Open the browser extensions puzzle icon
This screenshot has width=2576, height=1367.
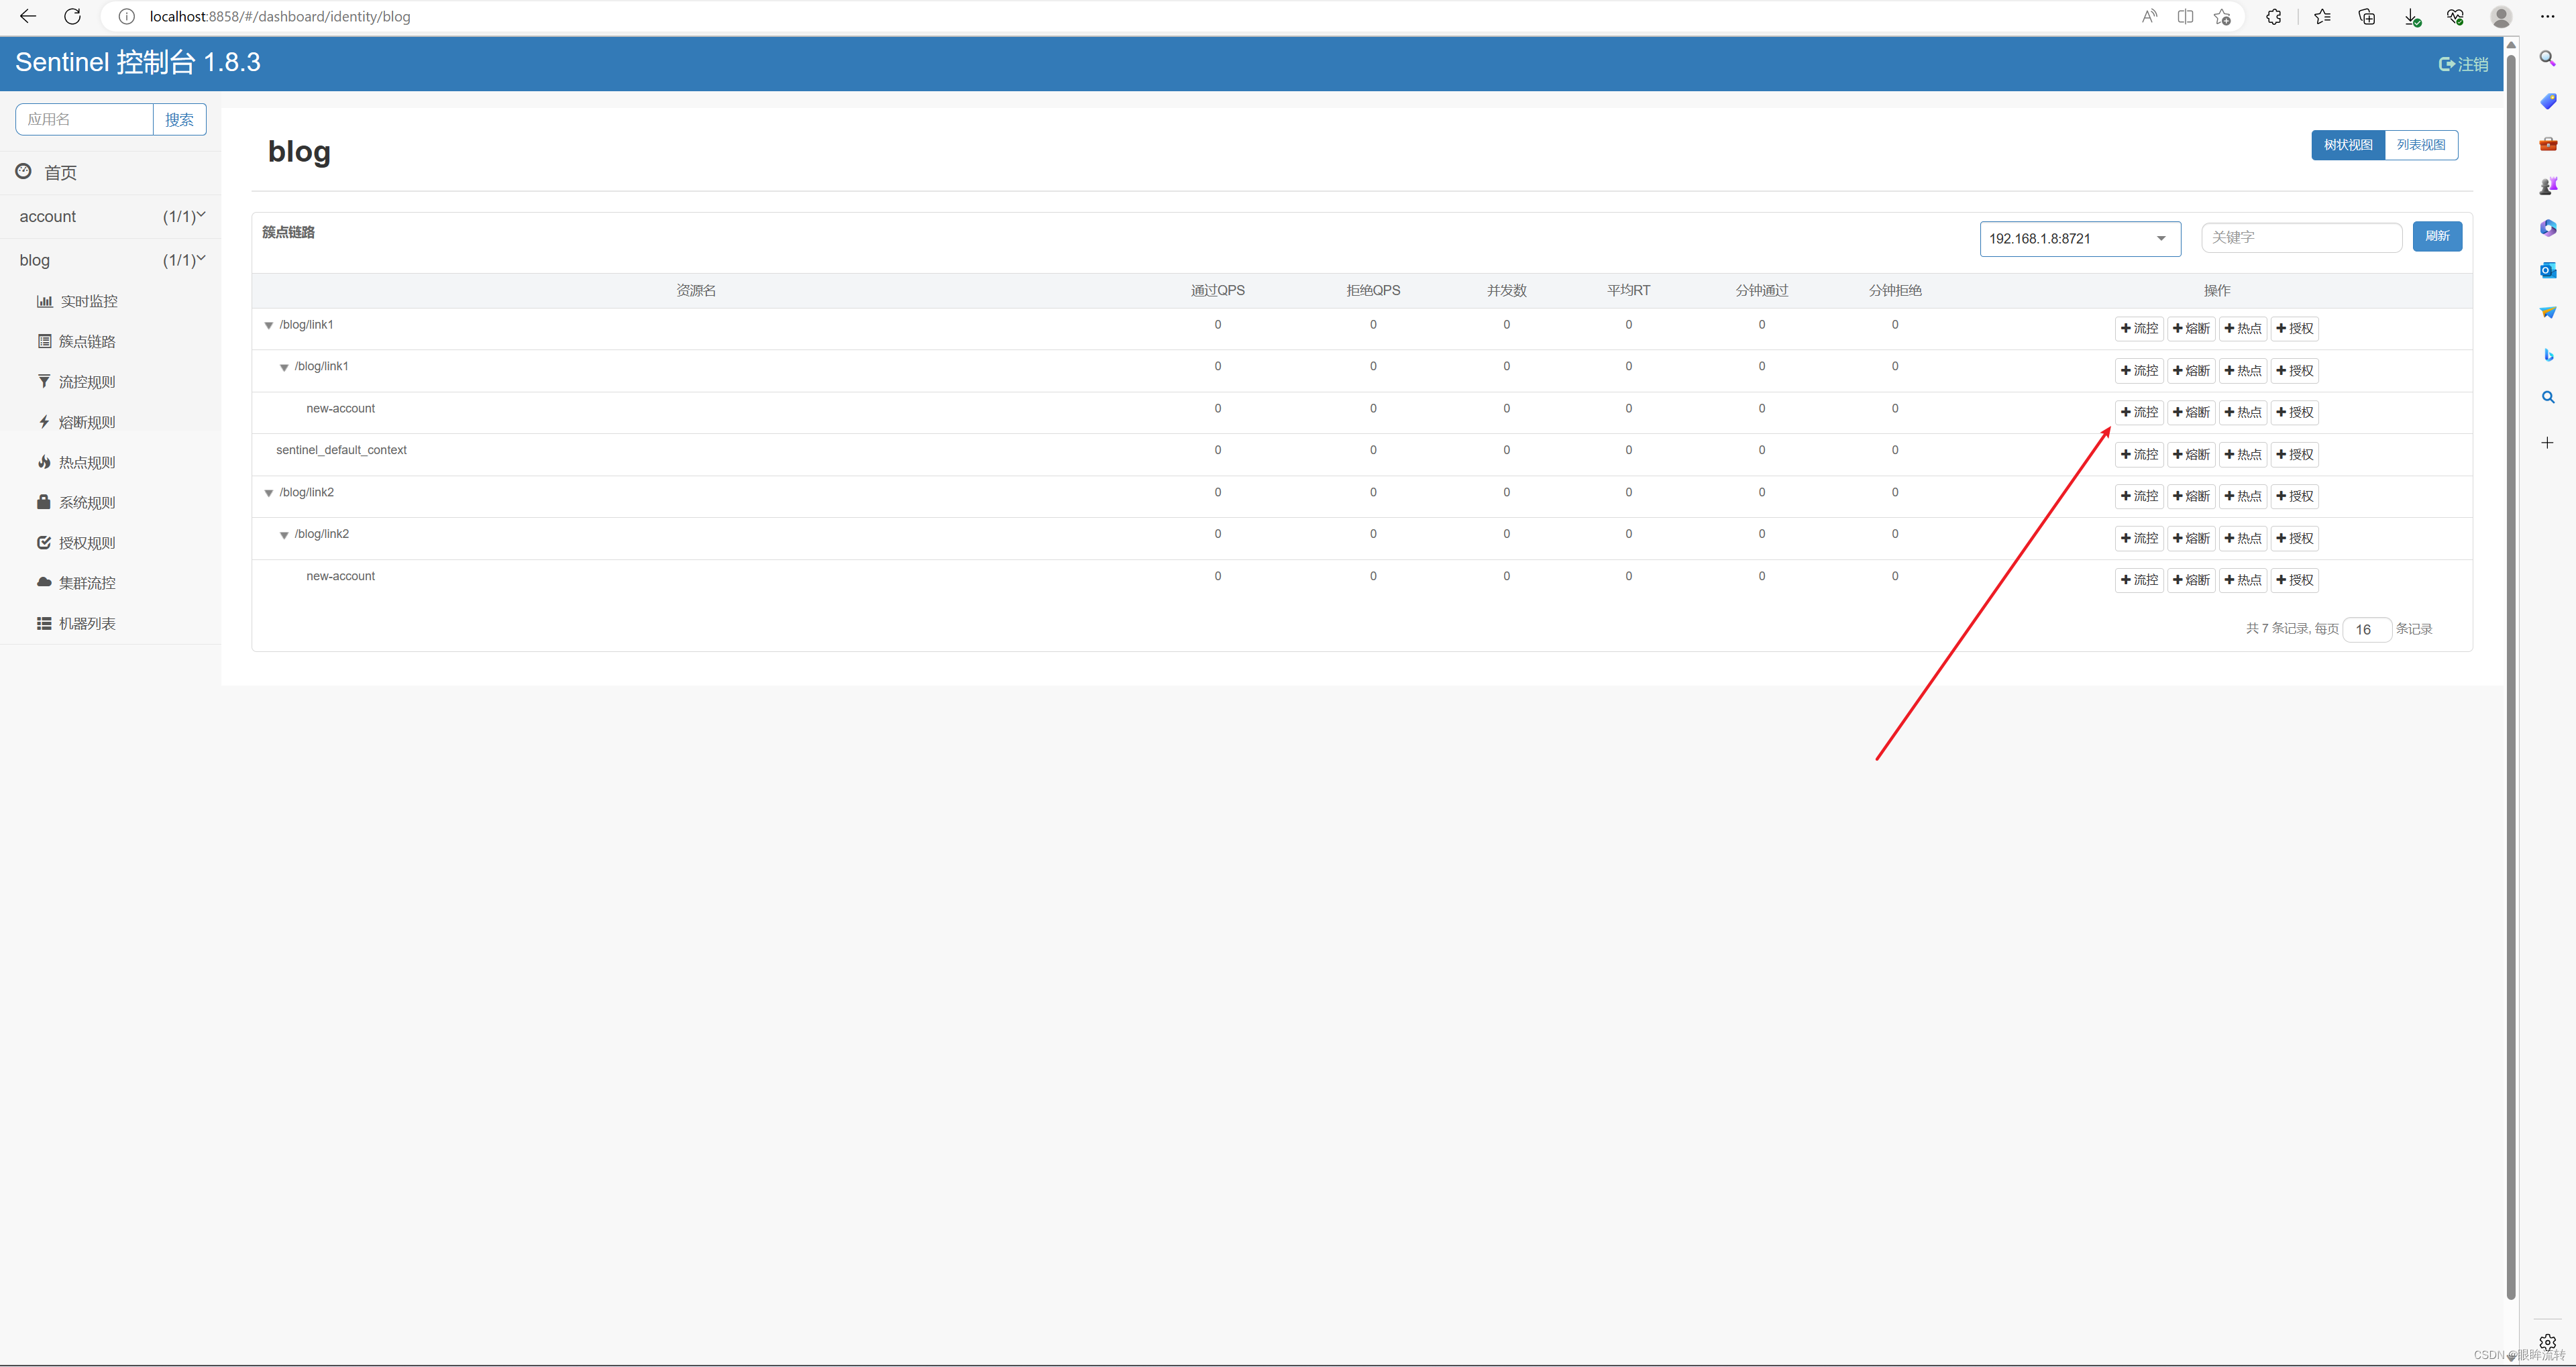click(x=2273, y=16)
